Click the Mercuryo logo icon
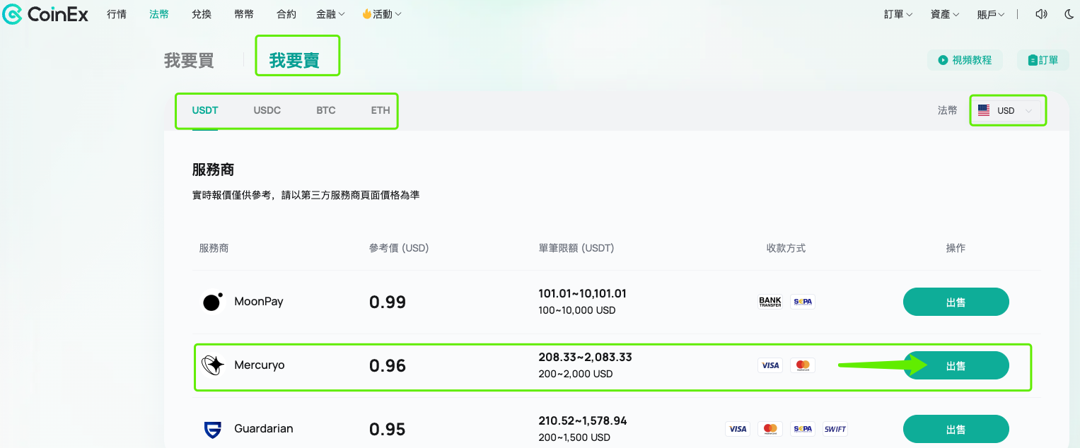This screenshot has width=1080, height=448. [x=213, y=365]
